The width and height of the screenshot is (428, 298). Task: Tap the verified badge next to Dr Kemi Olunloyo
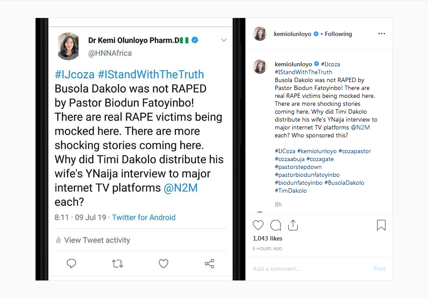pos(194,39)
